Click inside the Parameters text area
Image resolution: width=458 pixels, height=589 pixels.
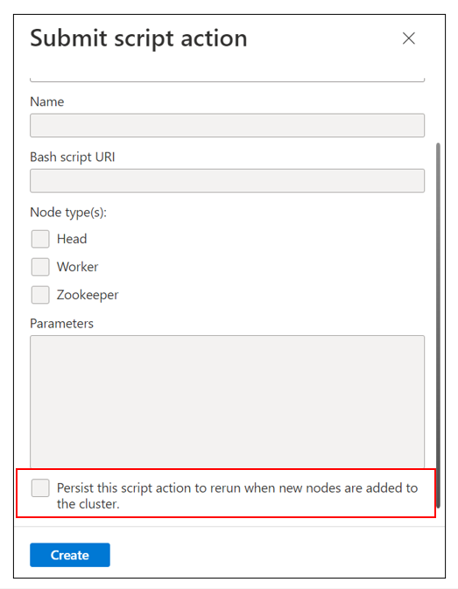tap(227, 402)
